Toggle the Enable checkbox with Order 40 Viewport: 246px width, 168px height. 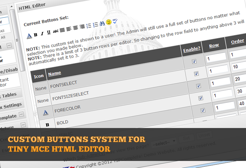tap(203, 111)
